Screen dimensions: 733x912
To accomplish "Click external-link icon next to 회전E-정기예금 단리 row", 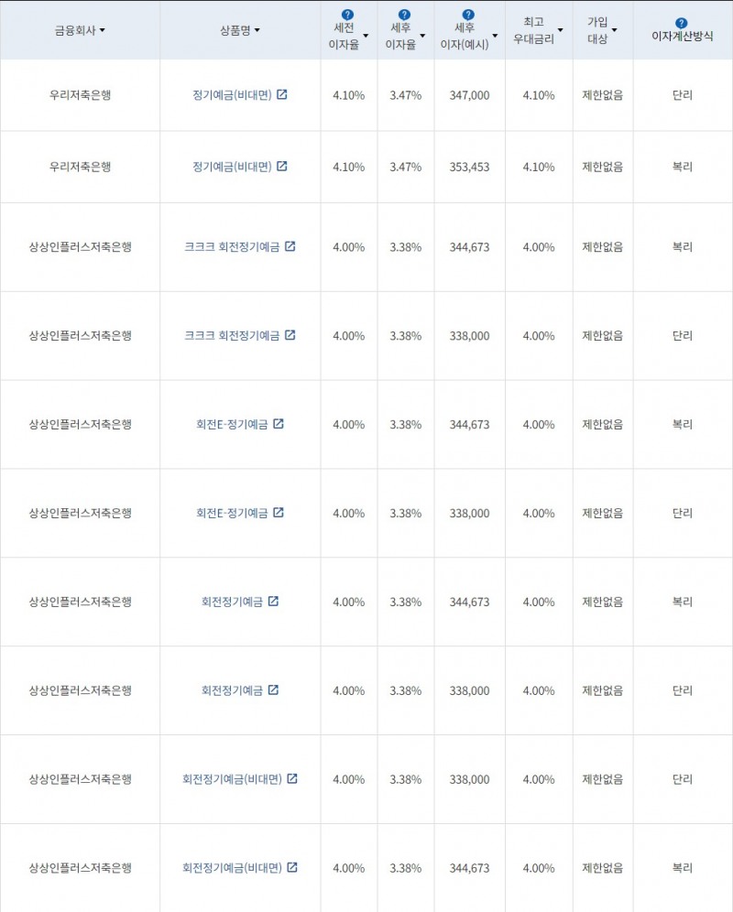I will [x=279, y=513].
